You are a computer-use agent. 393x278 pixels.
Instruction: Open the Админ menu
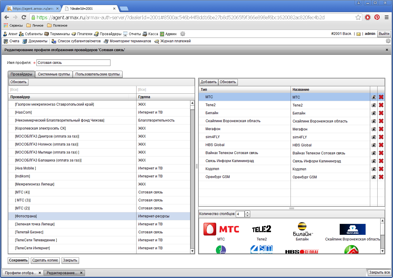click(x=168, y=34)
